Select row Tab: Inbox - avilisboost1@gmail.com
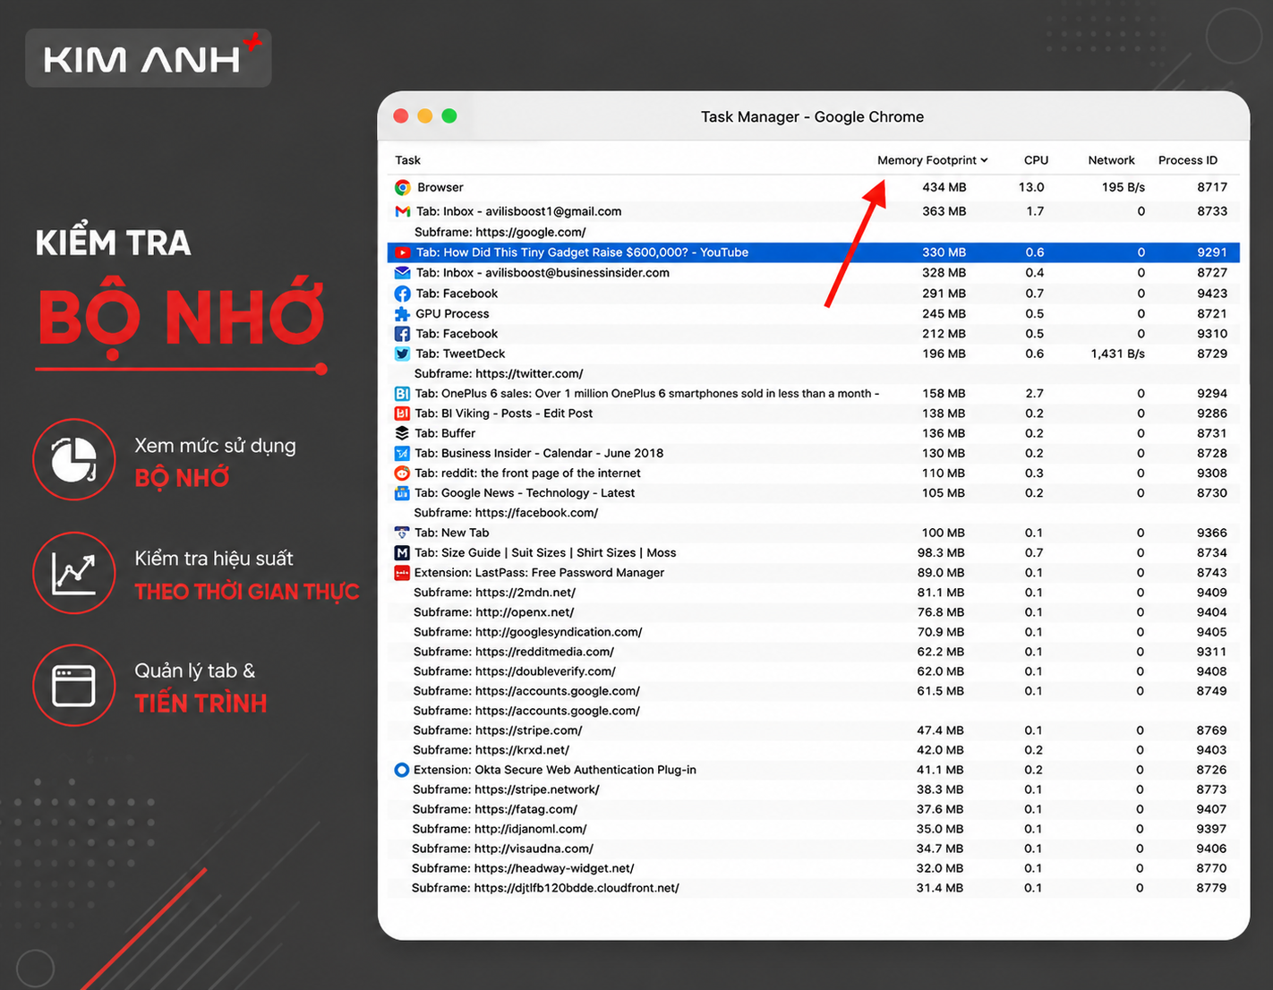This screenshot has width=1273, height=990. [813, 211]
